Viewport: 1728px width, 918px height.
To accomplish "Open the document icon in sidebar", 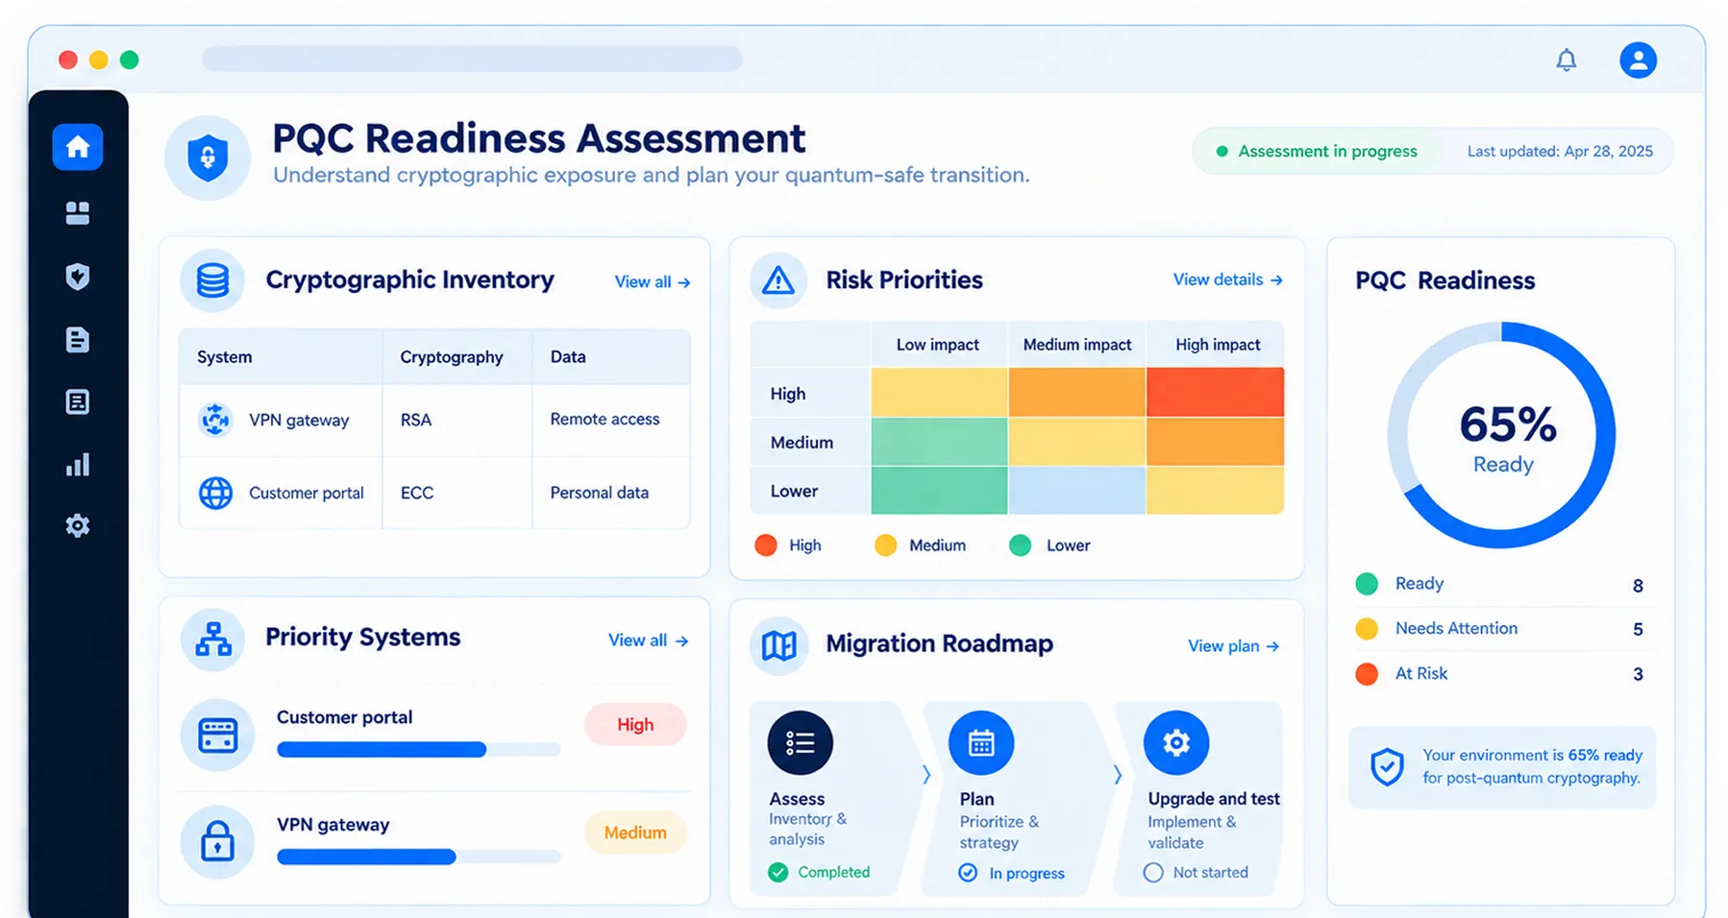I will (x=78, y=340).
